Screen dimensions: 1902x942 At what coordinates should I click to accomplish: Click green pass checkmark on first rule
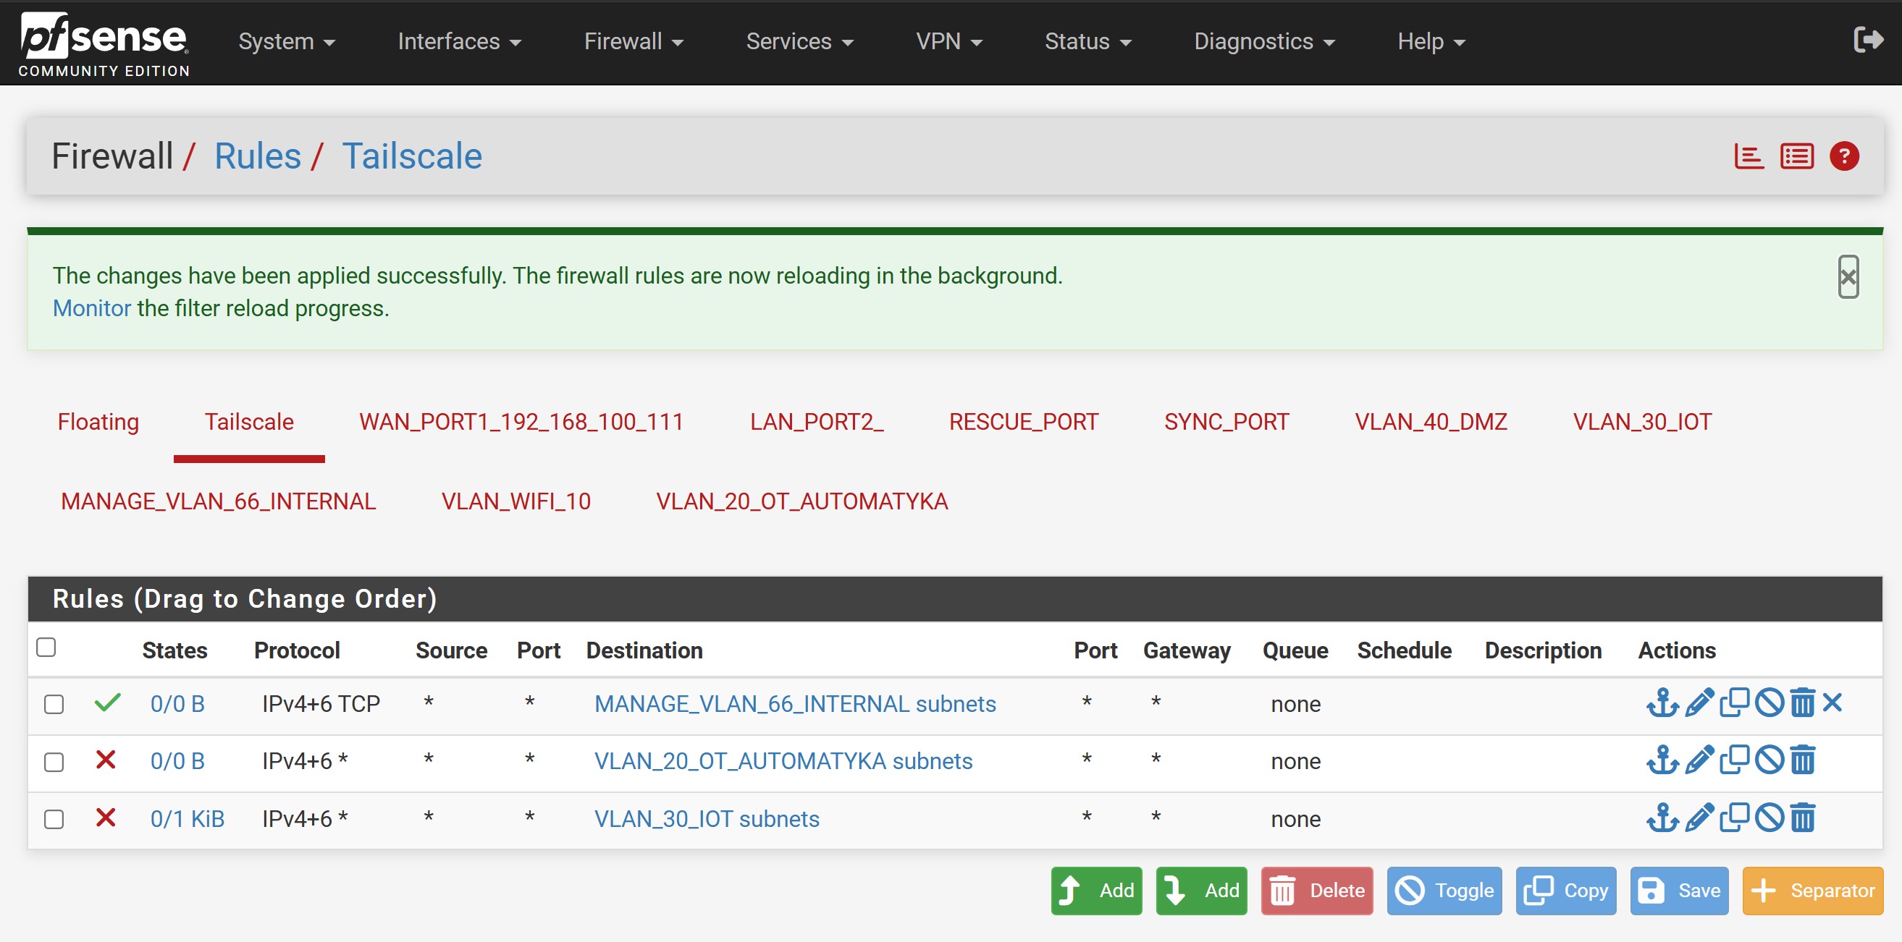(x=107, y=703)
